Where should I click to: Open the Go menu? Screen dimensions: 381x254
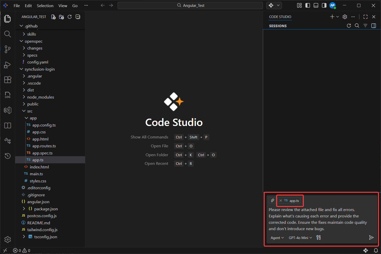tap(75, 5)
